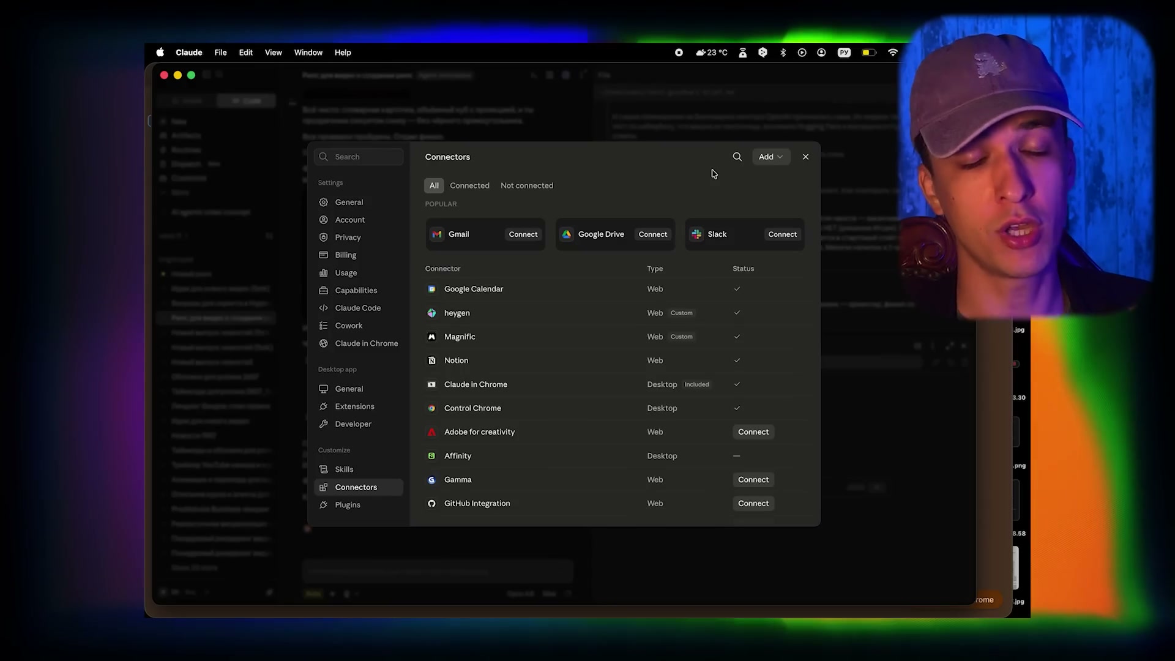Select the All filter tab
1175x661 pixels.
click(434, 185)
